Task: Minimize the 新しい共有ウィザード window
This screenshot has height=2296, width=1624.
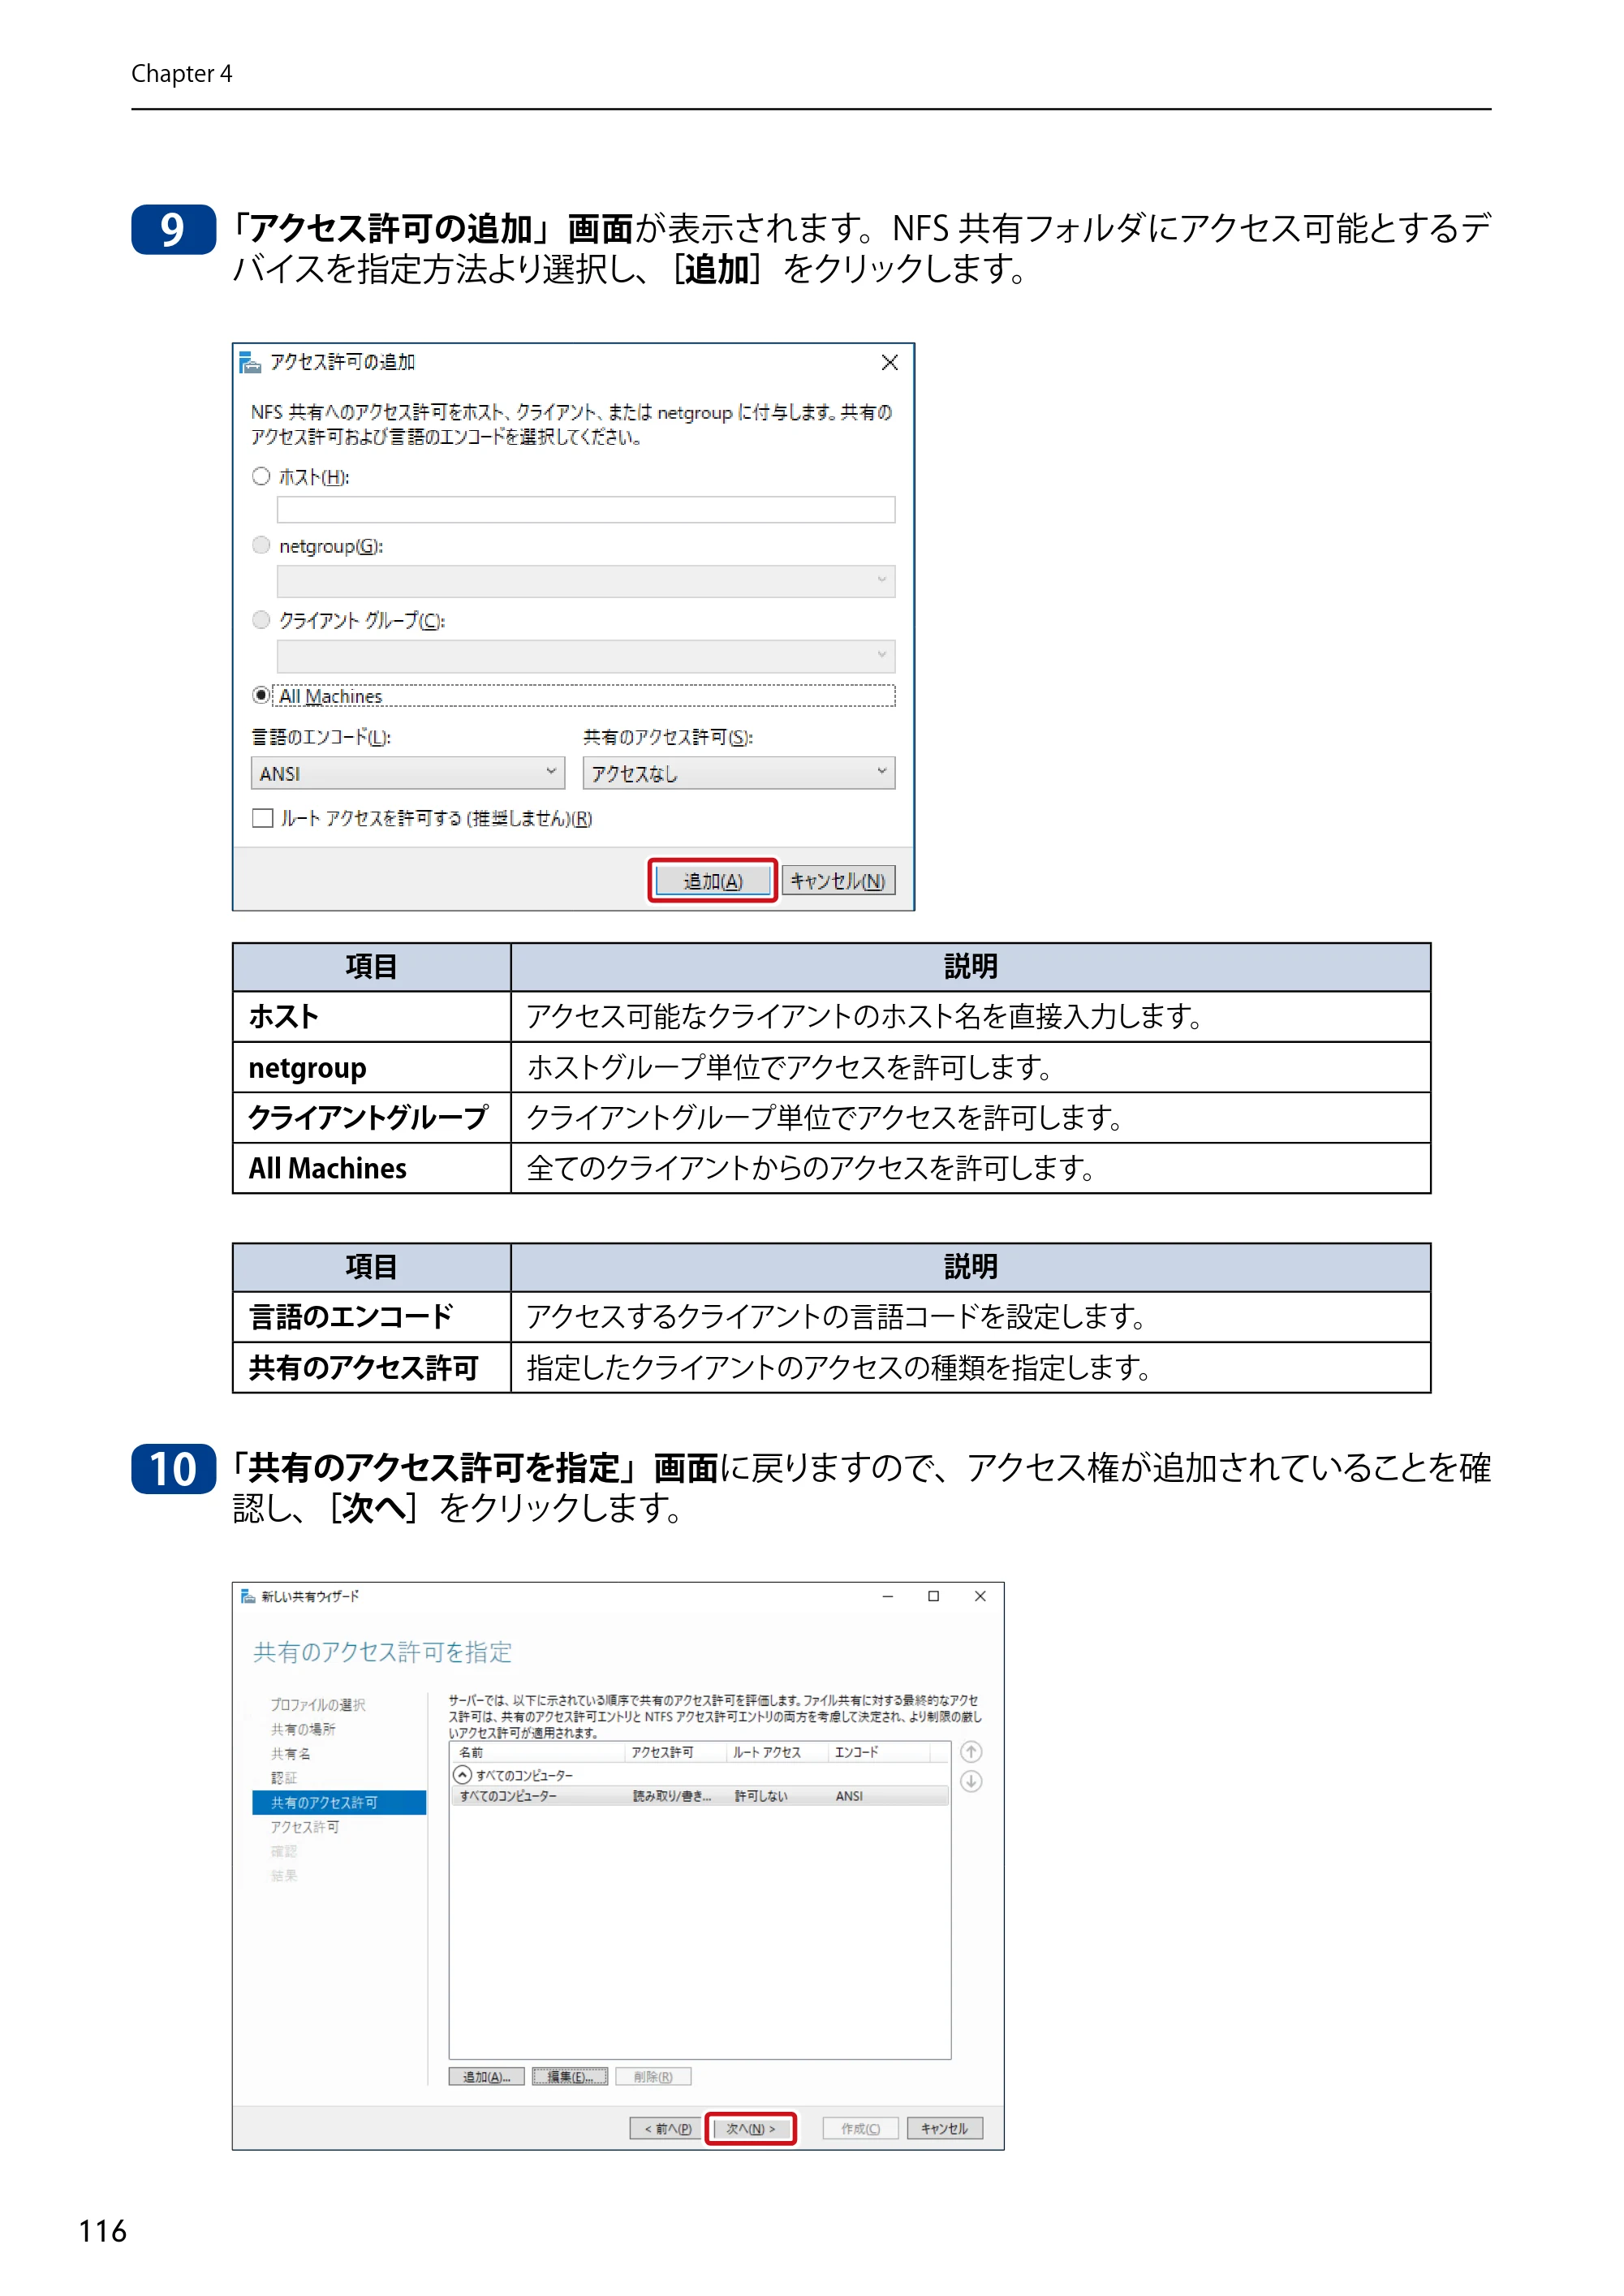Action: coord(887,1596)
